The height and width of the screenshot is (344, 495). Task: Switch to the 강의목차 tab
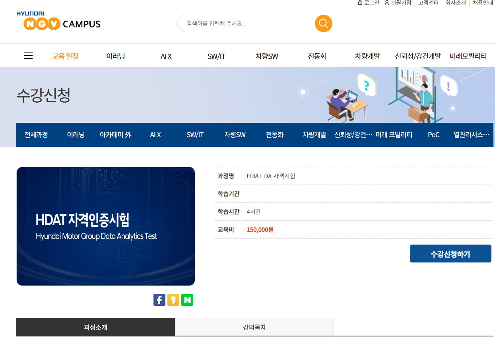(254, 327)
